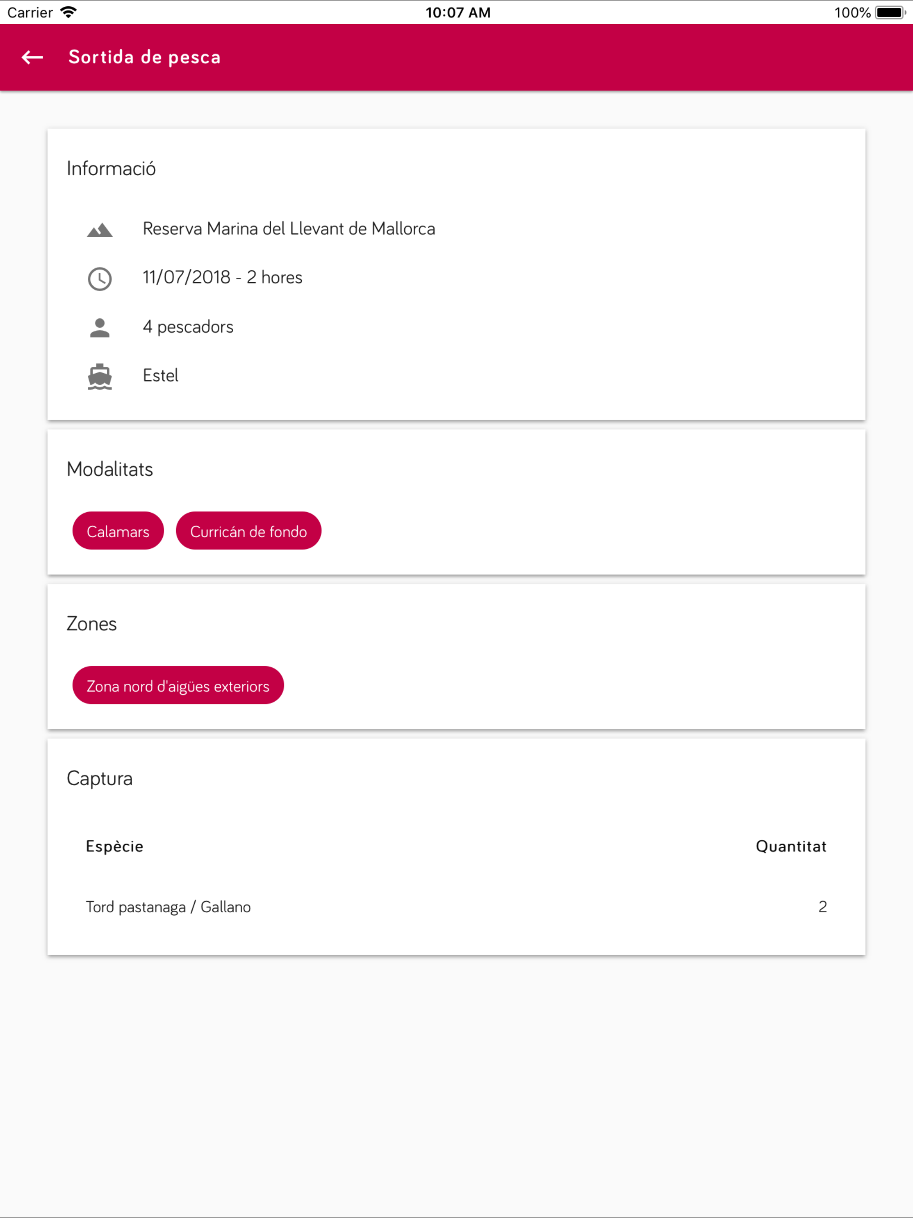
Task: Tap the Wi-Fi status icon
Action: pos(69,12)
